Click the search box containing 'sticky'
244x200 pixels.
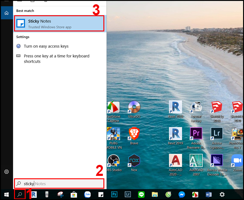[59, 184]
